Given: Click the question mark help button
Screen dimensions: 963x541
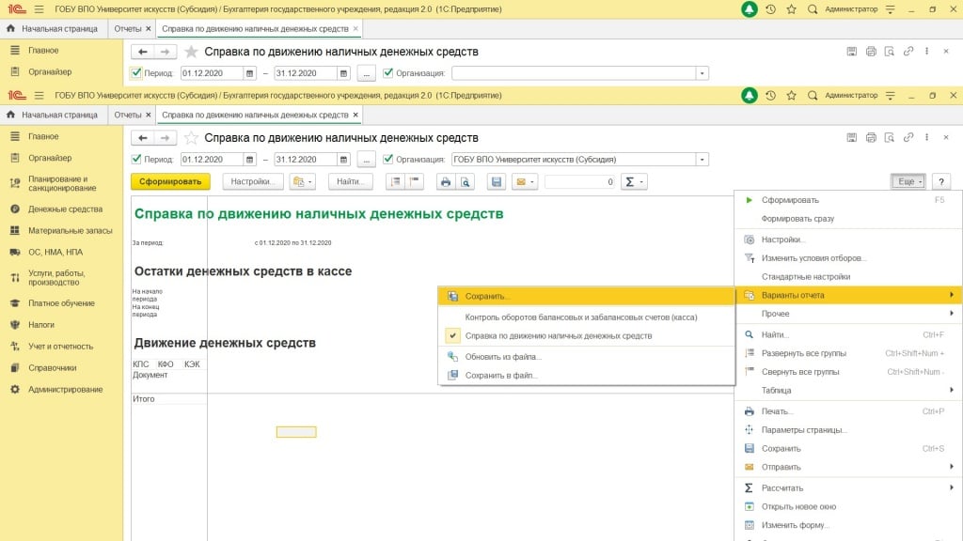Looking at the screenshot, I should [940, 182].
